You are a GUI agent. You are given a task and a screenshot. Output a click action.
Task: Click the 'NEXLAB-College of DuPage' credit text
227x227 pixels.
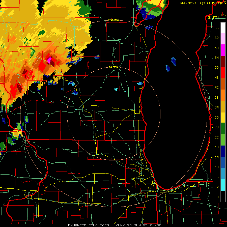pyautogui.click(x=202, y=3)
